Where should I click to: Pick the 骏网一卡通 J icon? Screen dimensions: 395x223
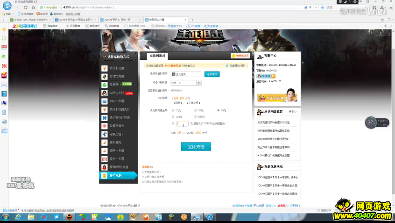(105, 151)
